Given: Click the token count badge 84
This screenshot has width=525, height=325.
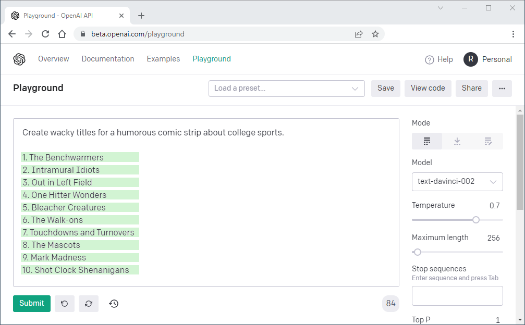Looking at the screenshot, I should point(390,304).
